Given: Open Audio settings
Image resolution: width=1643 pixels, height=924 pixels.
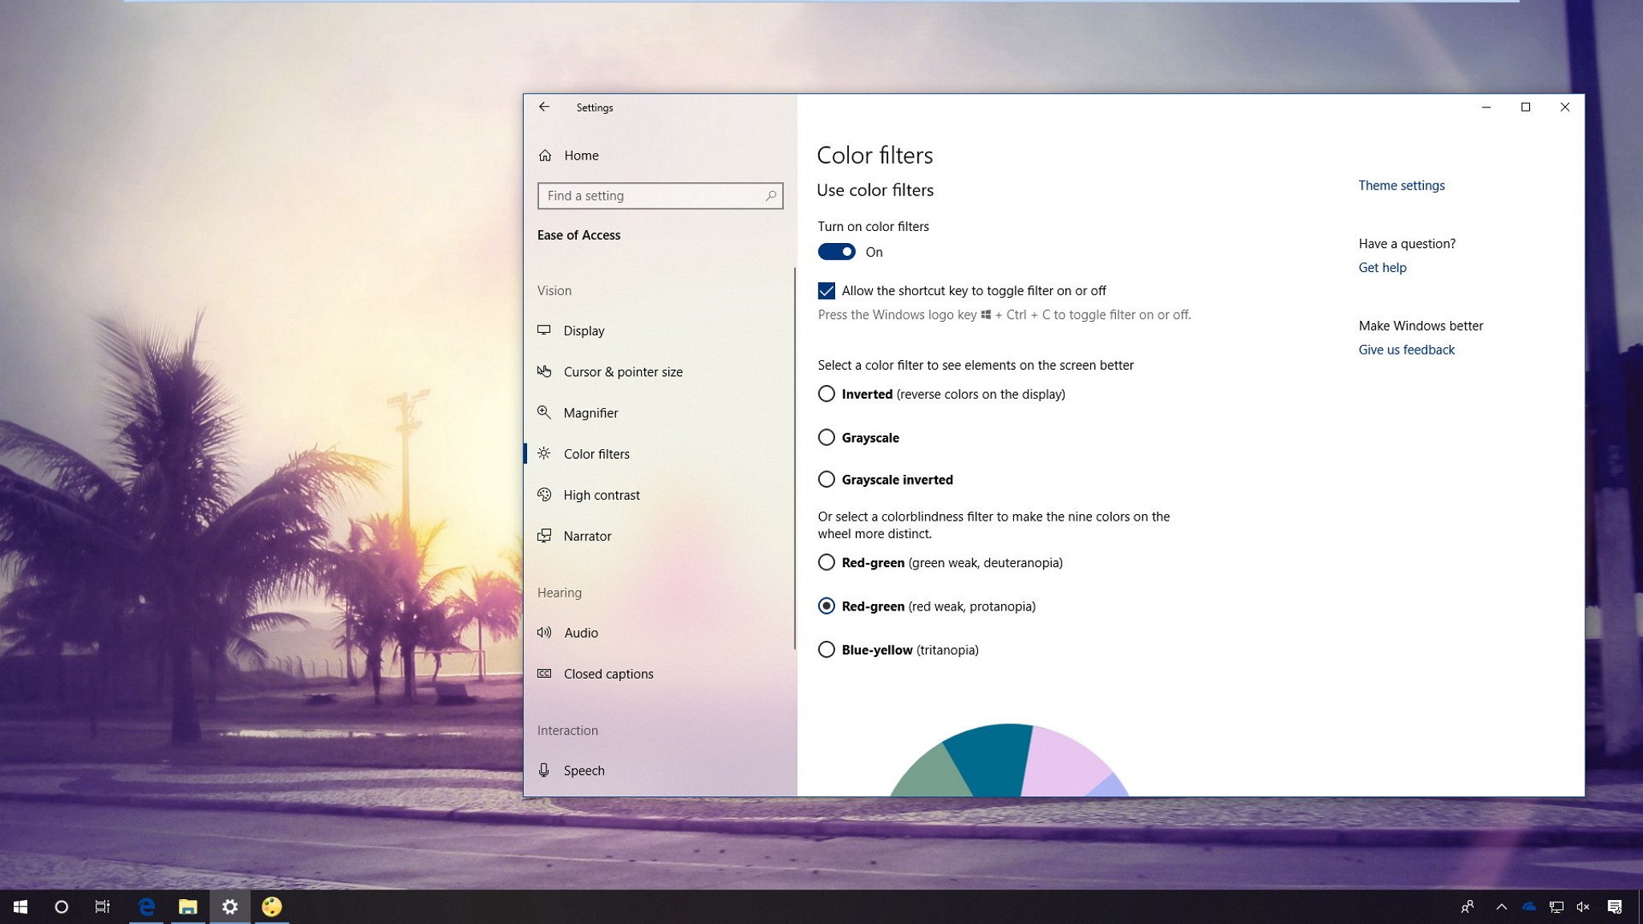Looking at the screenshot, I should (580, 632).
